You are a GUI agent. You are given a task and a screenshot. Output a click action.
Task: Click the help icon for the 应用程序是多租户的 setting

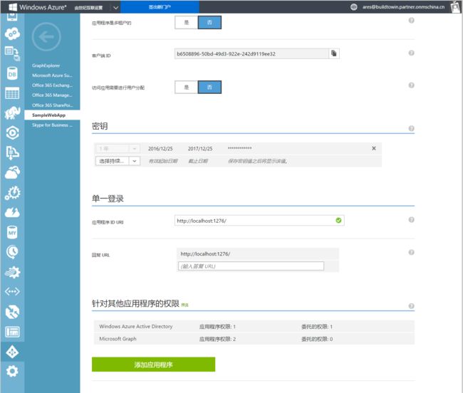[x=411, y=21]
